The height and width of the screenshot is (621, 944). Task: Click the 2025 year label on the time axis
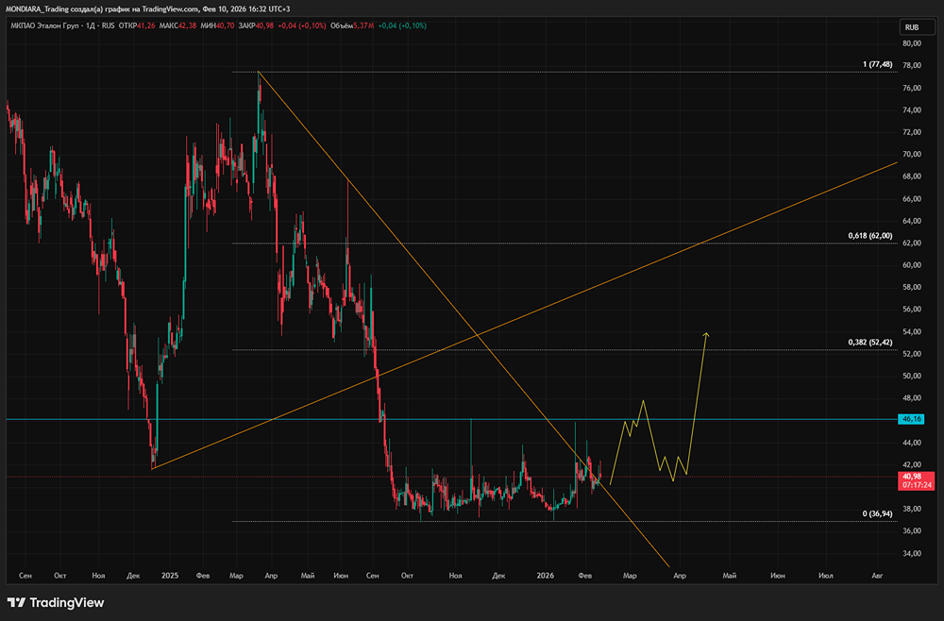[x=170, y=576]
